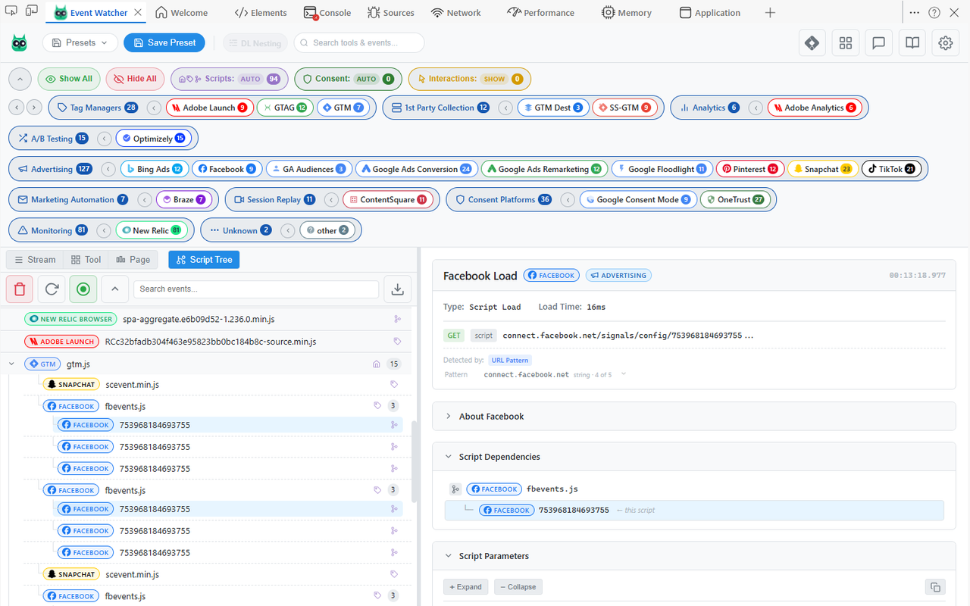
Task: Click the green owl logo icon
Action: tap(19, 43)
